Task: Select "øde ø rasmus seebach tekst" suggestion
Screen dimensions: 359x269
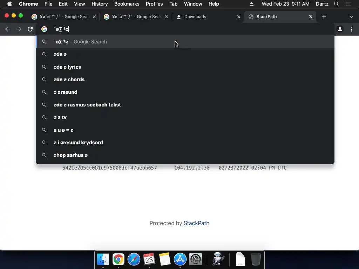Action: click(x=185, y=104)
